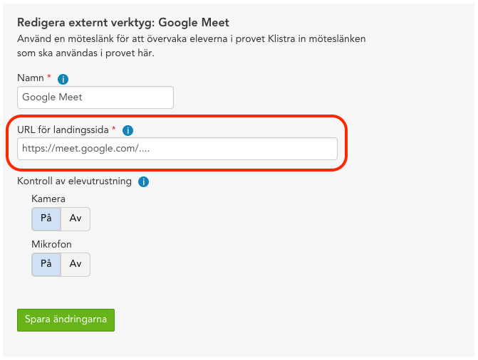Screen dimensions: 478x360
Task: Show info for URL för landingssida
Action: point(128,130)
